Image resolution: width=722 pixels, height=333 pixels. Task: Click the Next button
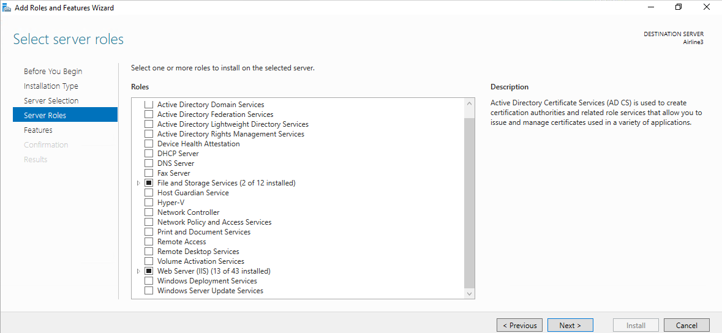coord(570,325)
